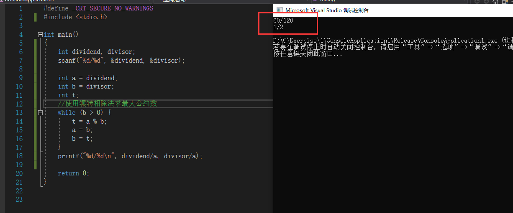Click the green comment about 辗转相除法

tap(107, 104)
